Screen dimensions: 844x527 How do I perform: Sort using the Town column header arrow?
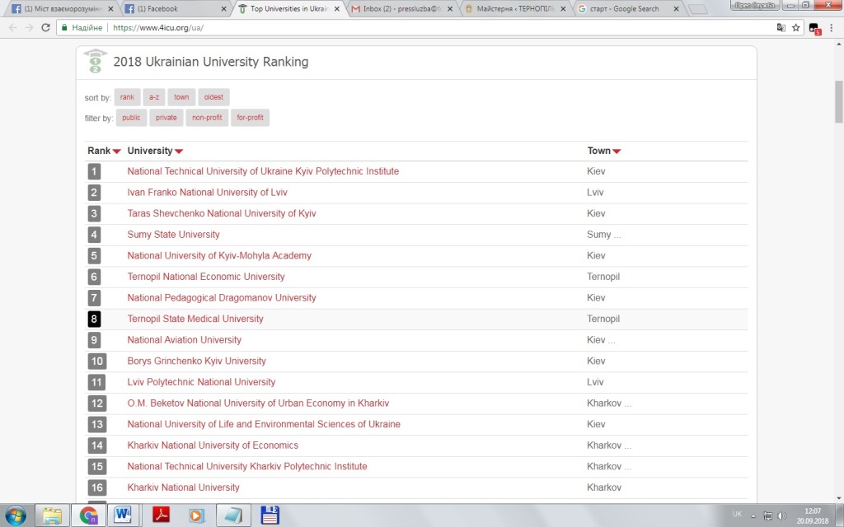[x=617, y=152]
